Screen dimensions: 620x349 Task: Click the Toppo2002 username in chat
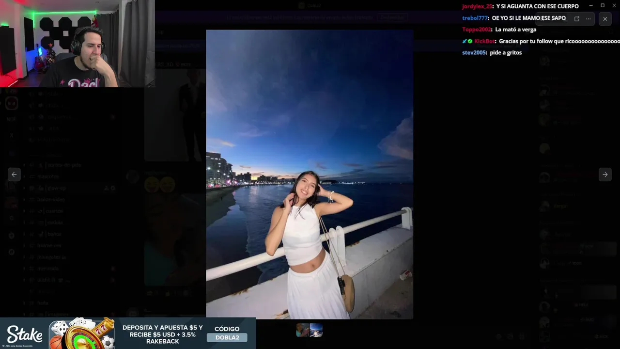coord(477,30)
